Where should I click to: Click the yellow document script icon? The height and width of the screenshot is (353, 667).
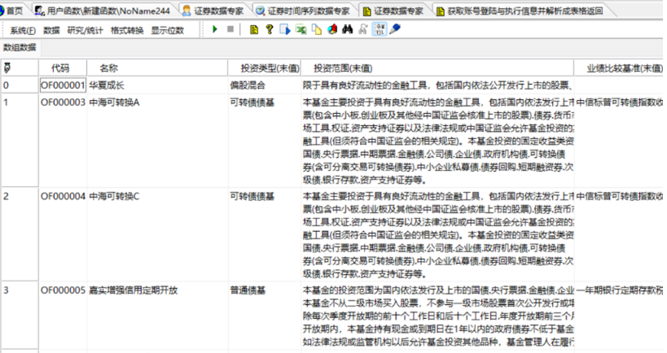click(x=254, y=29)
